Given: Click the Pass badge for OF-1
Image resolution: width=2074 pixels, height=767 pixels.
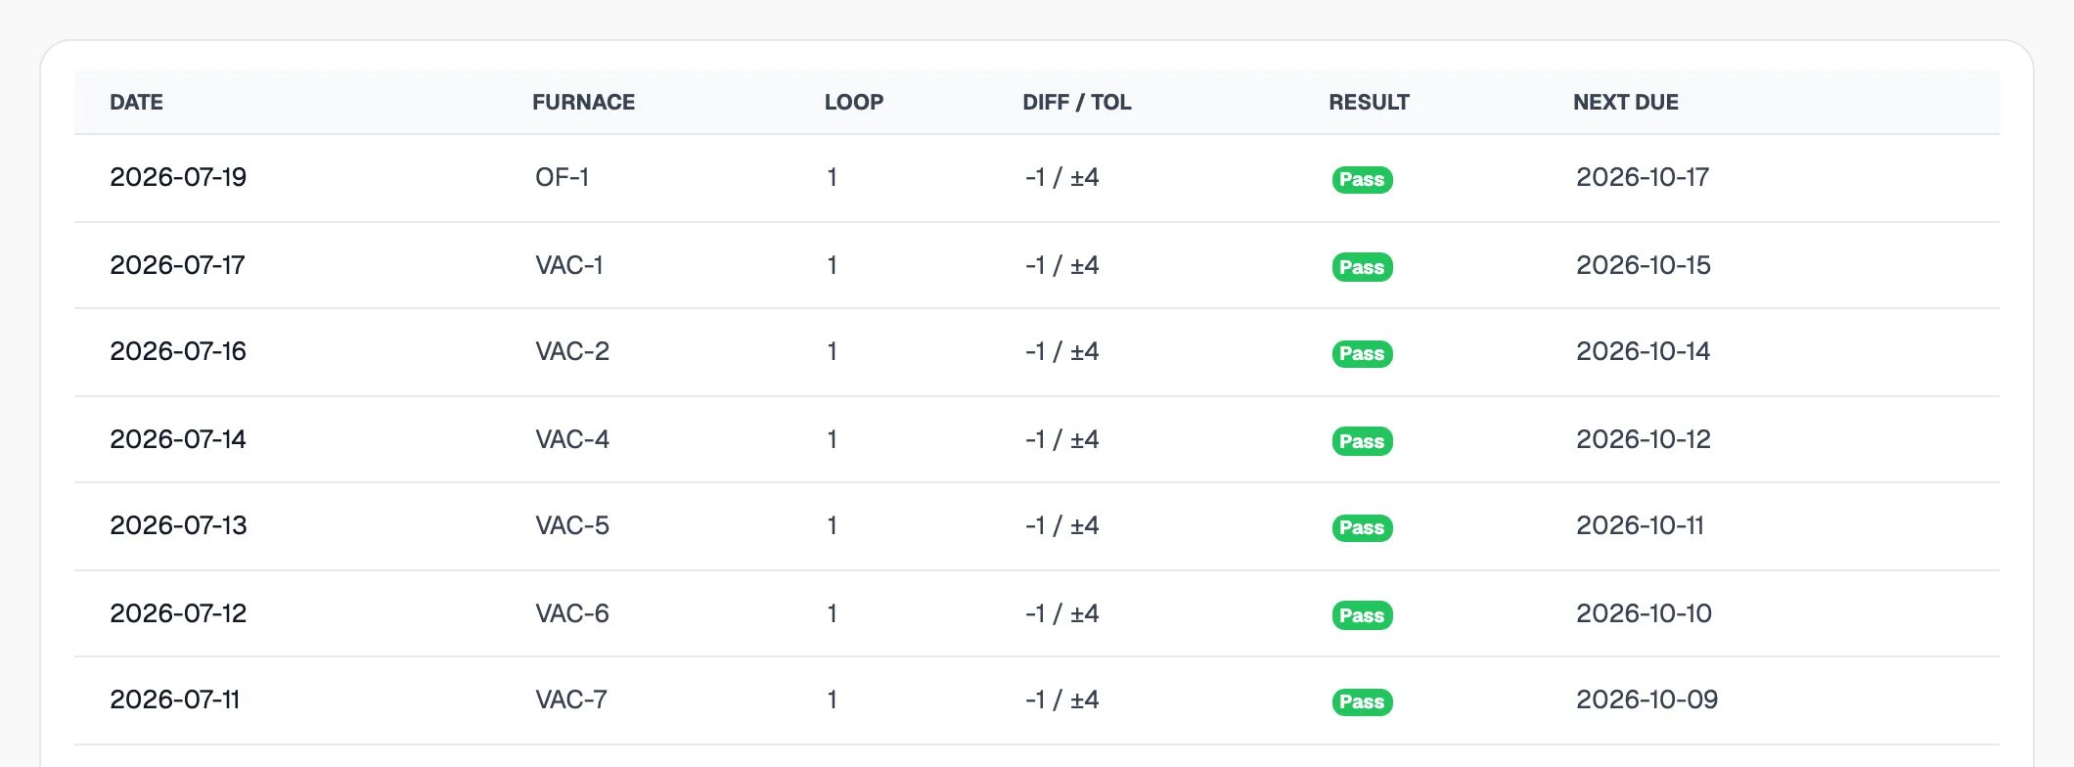Looking at the screenshot, I should point(1362,179).
